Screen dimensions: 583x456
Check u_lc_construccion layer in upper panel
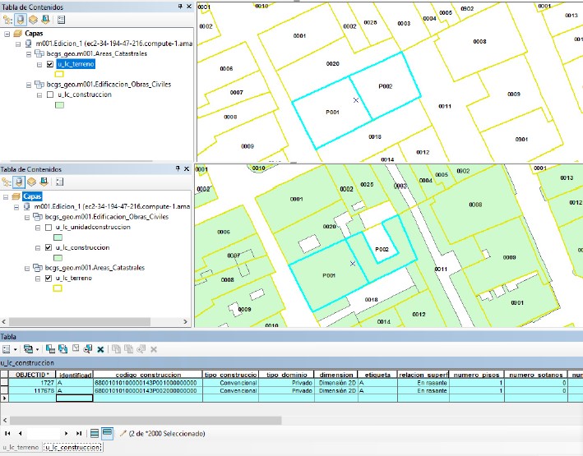point(50,94)
